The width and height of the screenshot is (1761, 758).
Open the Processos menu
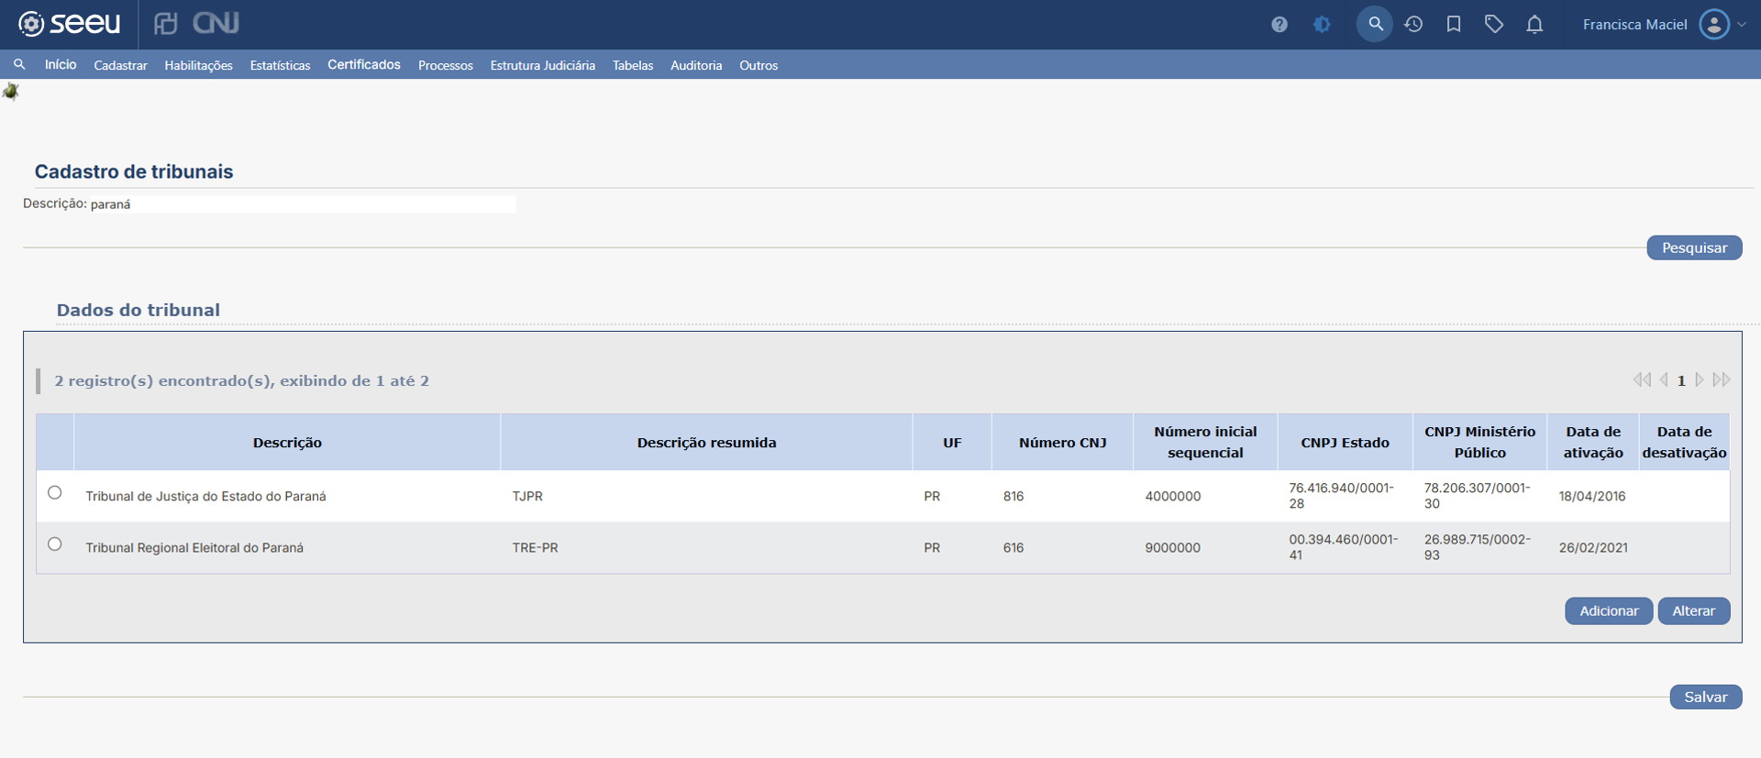[x=446, y=65]
